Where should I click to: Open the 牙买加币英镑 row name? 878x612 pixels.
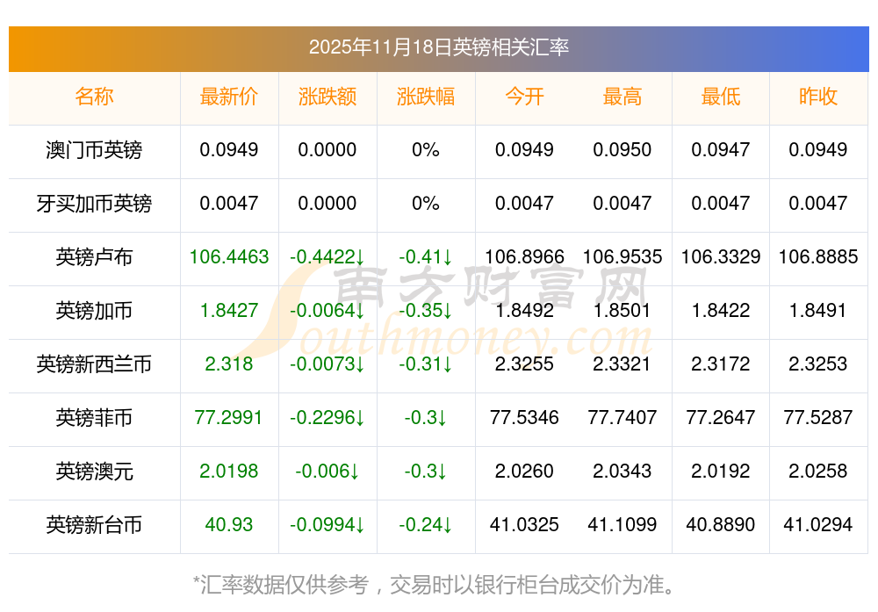coord(94,204)
